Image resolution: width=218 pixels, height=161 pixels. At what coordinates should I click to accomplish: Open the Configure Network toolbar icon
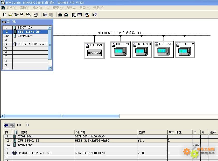(x=87, y=15)
